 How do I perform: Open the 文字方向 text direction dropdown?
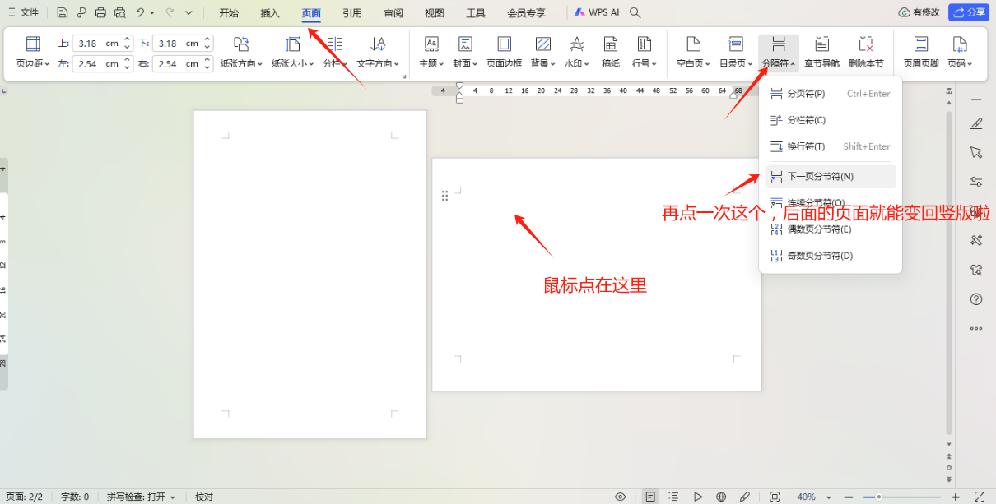(378, 52)
